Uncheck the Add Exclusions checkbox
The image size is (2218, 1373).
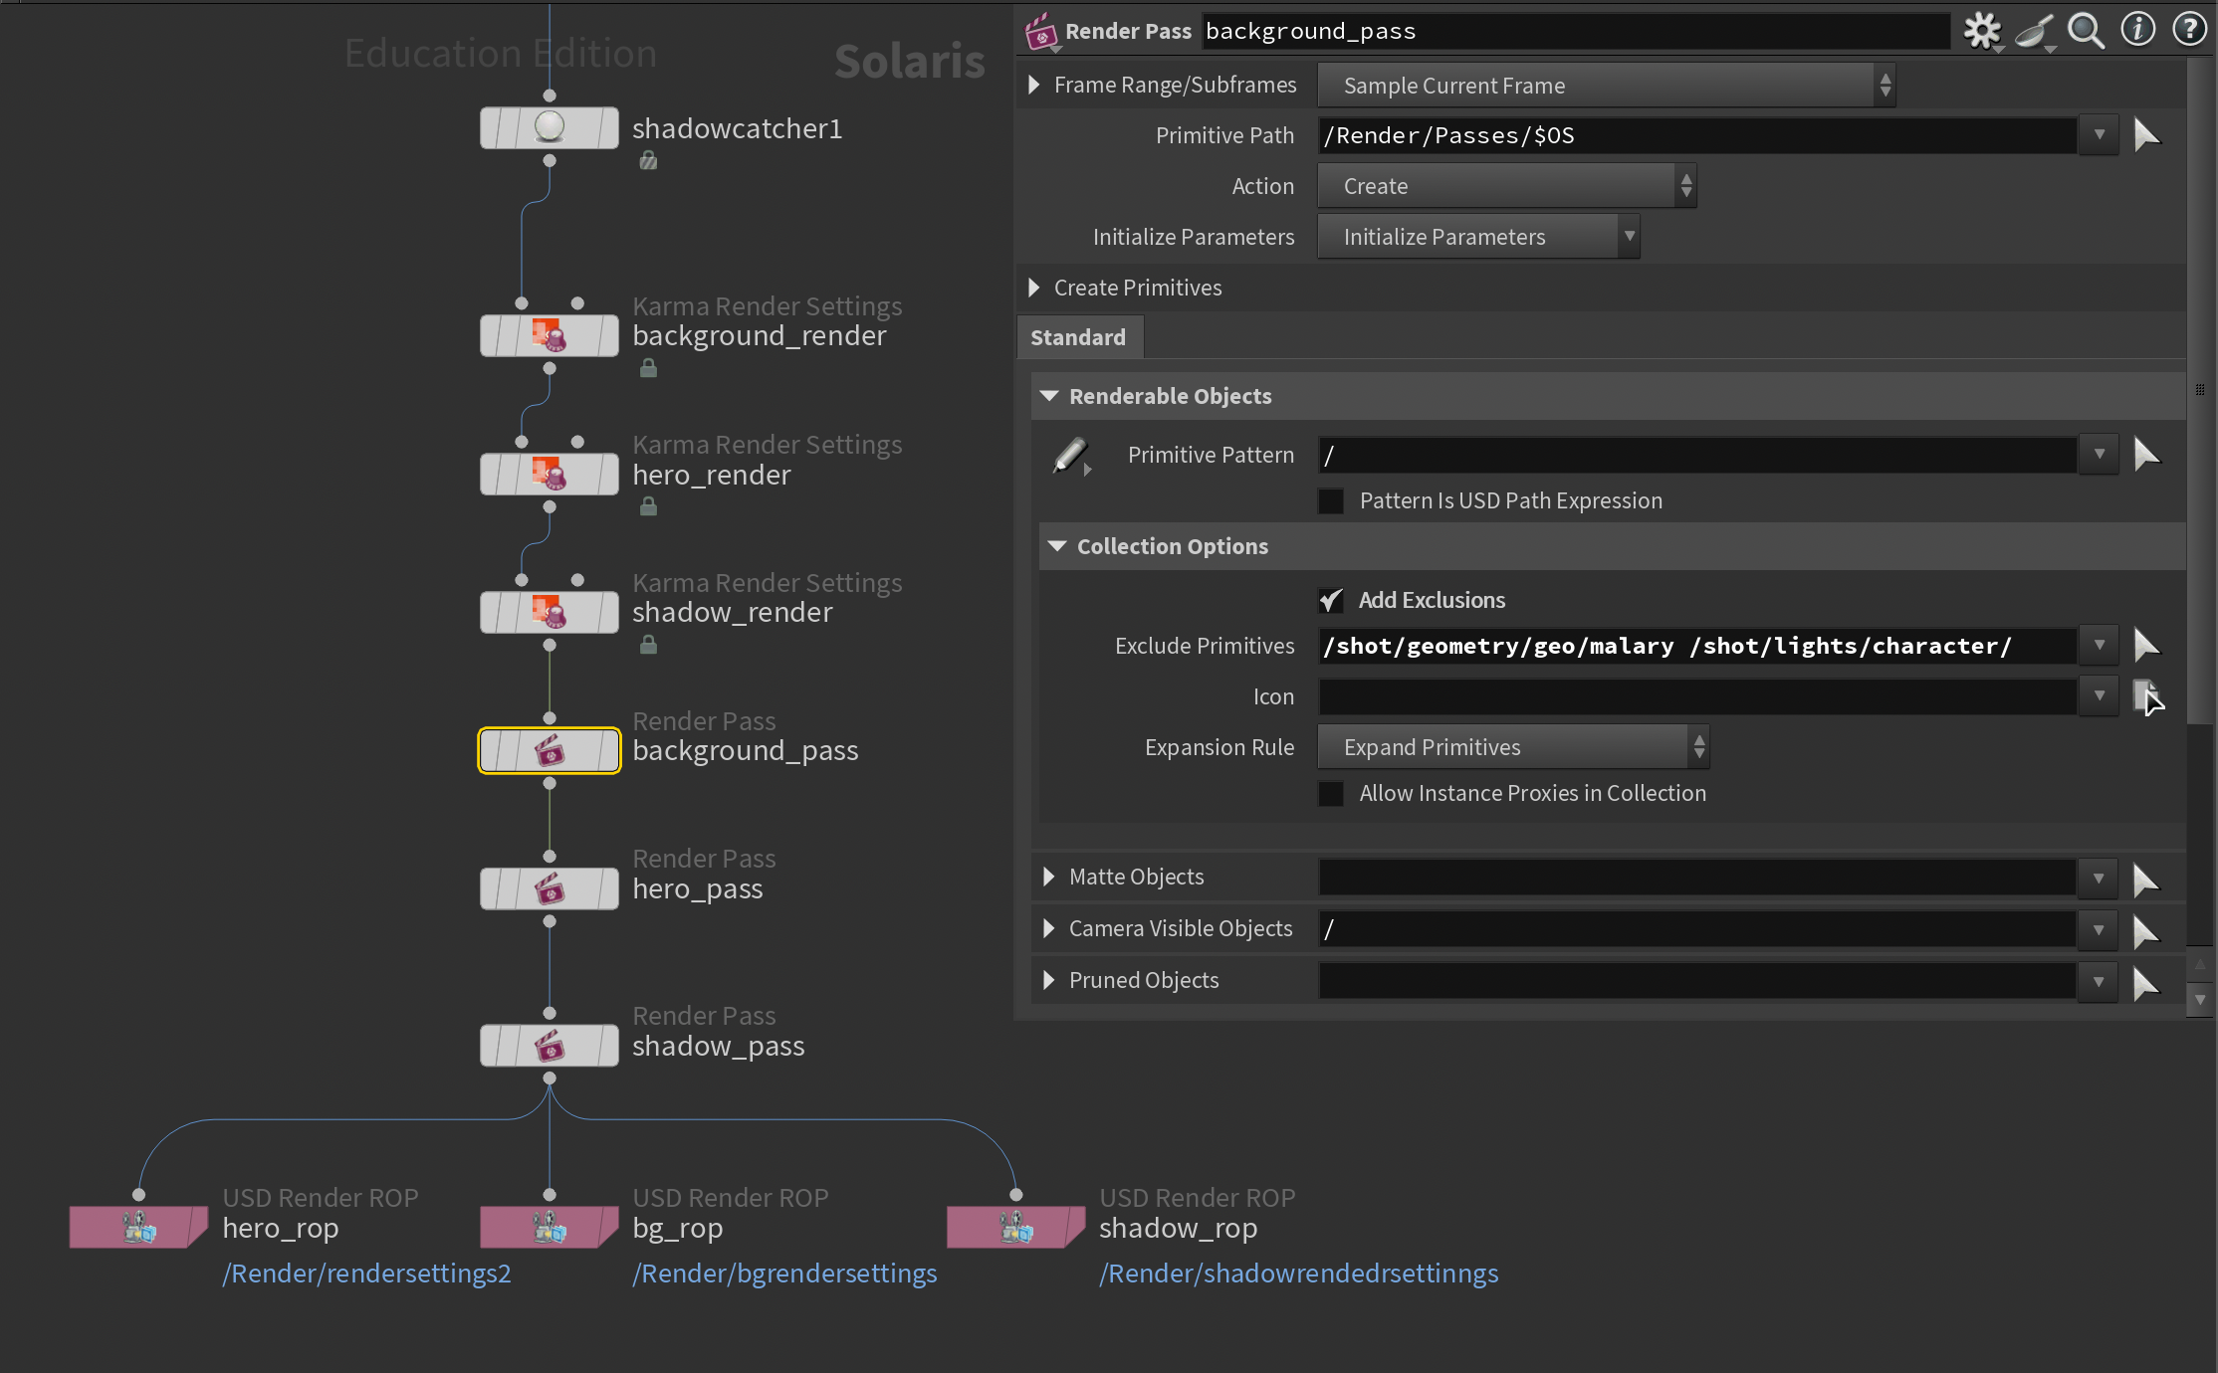coord(1331,600)
